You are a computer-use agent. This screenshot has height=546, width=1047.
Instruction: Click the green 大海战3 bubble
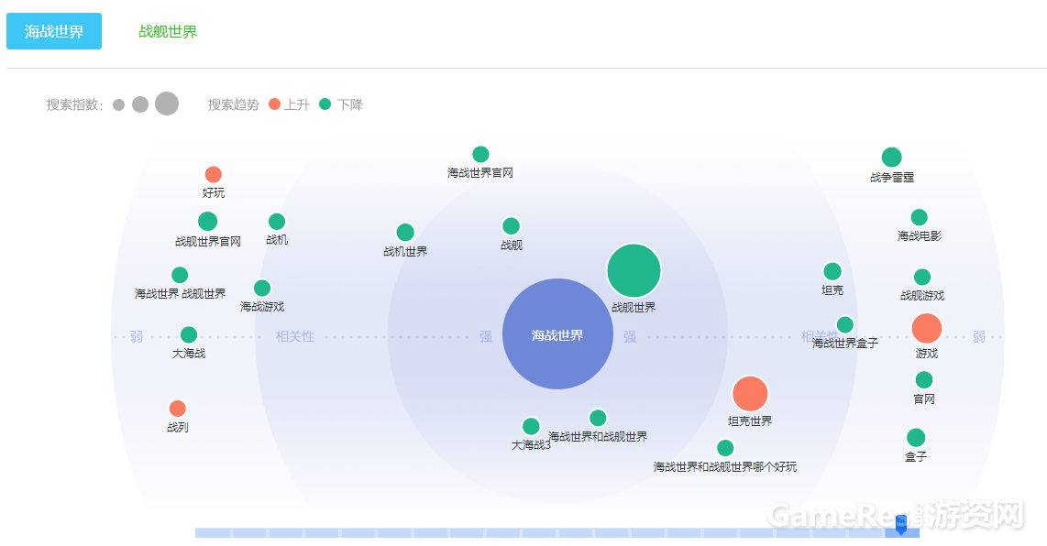point(531,427)
